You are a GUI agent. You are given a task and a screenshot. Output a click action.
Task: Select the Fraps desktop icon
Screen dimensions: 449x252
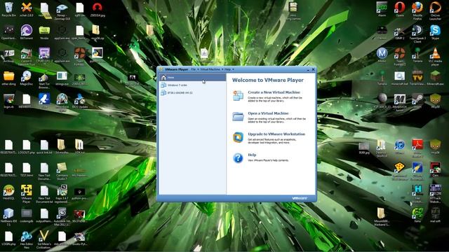62,194
